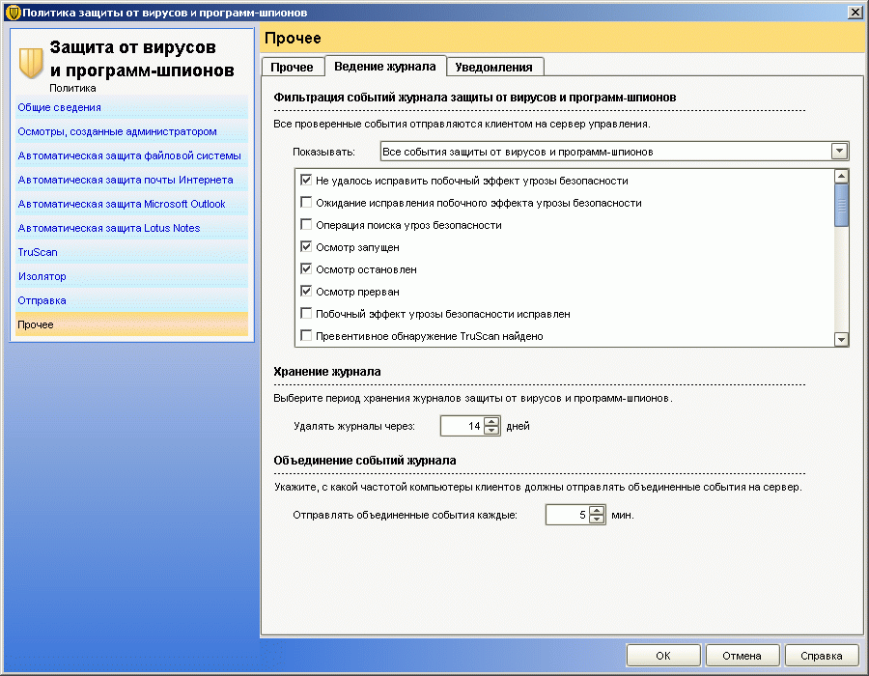Click the shield icon in the title bar
869x676 pixels.
coord(13,13)
